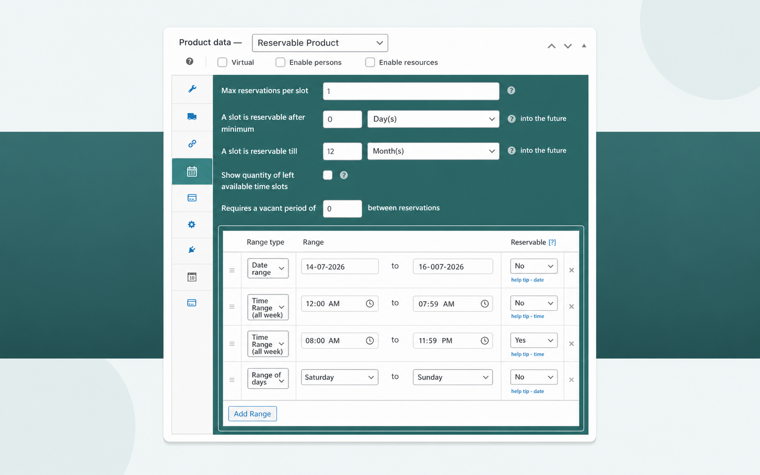The height and width of the screenshot is (475, 760).
Task: Focus the Max reservations per slot field
Action: pos(411,91)
